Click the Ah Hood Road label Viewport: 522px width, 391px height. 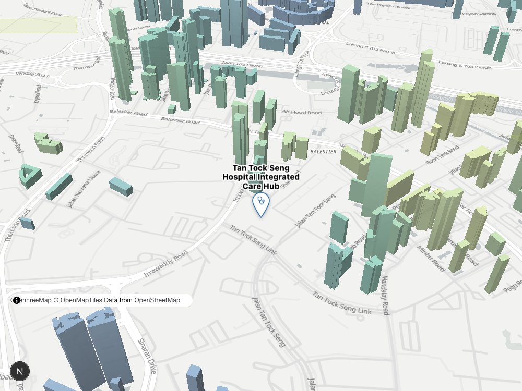pyautogui.click(x=302, y=112)
